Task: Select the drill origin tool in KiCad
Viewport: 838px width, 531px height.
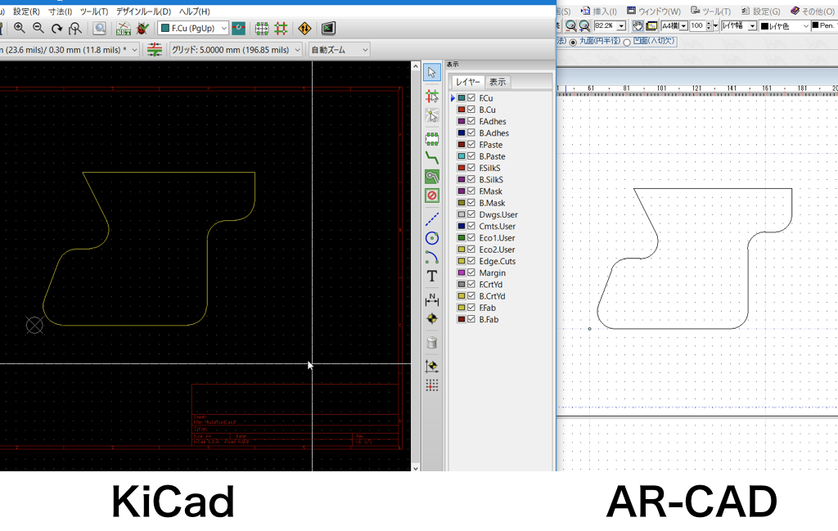Action: (432, 366)
